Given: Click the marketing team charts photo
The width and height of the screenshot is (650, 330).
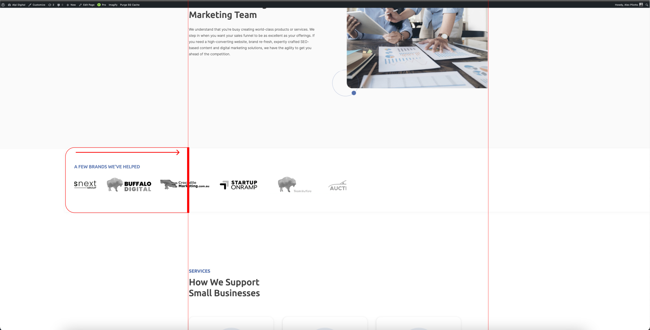Looking at the screenshot, I should tap(417, 48).
